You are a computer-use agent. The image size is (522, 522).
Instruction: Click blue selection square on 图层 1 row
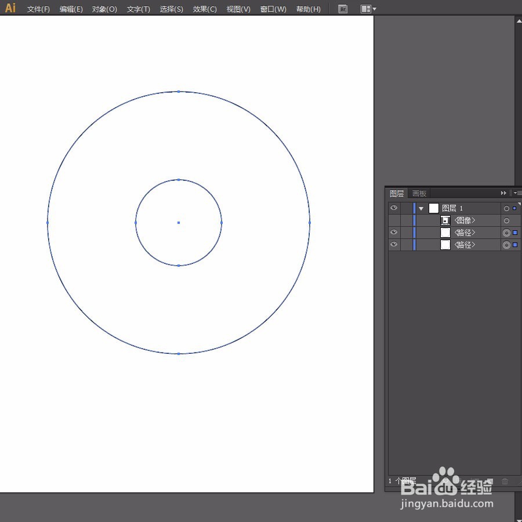(514, 208)
